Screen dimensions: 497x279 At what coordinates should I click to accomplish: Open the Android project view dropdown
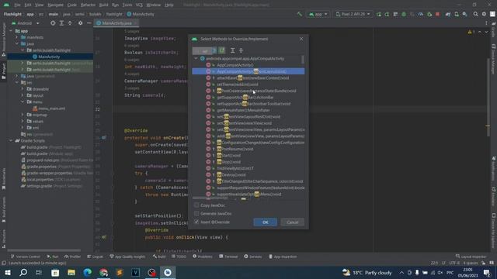click(25, 23)
